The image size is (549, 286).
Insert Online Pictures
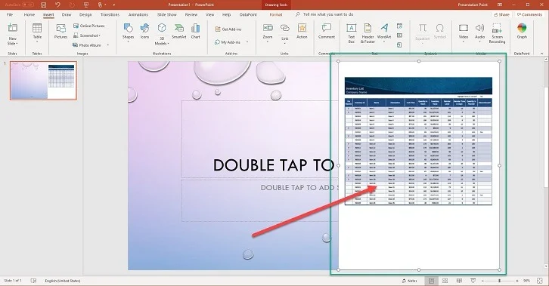click(89, 26)
